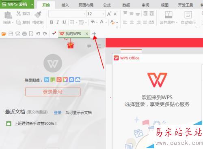Click the open folder icon in quick toolbar
This screenshot has height=149, width=203.
click(x=4, y=34)
